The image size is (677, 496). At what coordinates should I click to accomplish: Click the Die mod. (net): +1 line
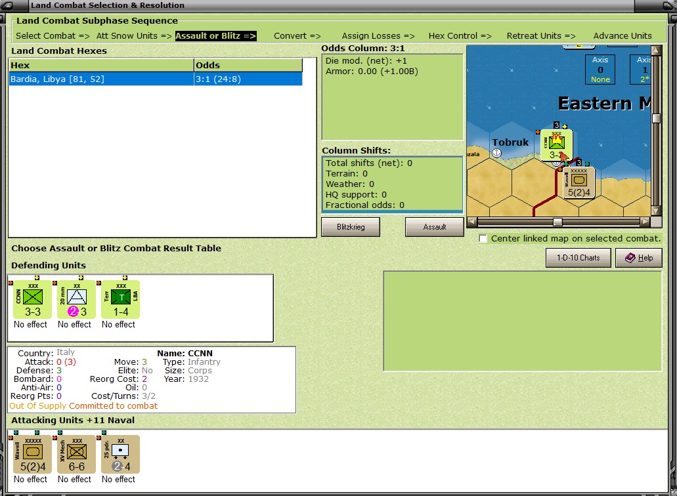366,61
